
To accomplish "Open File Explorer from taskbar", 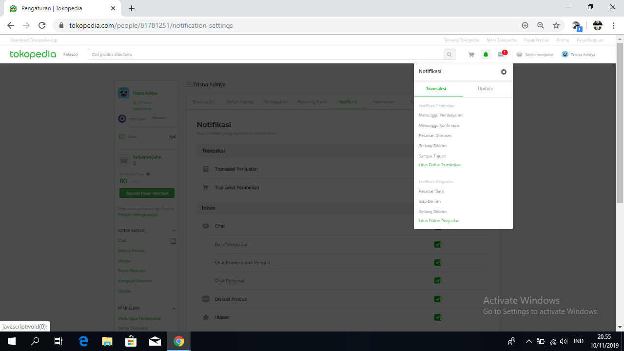I will coord(107,341).
